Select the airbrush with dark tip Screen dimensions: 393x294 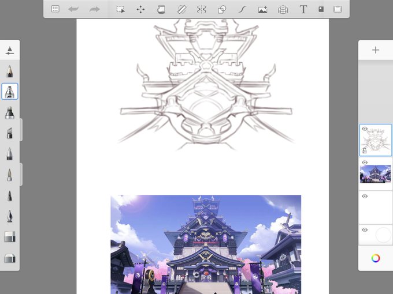(9, 112)
